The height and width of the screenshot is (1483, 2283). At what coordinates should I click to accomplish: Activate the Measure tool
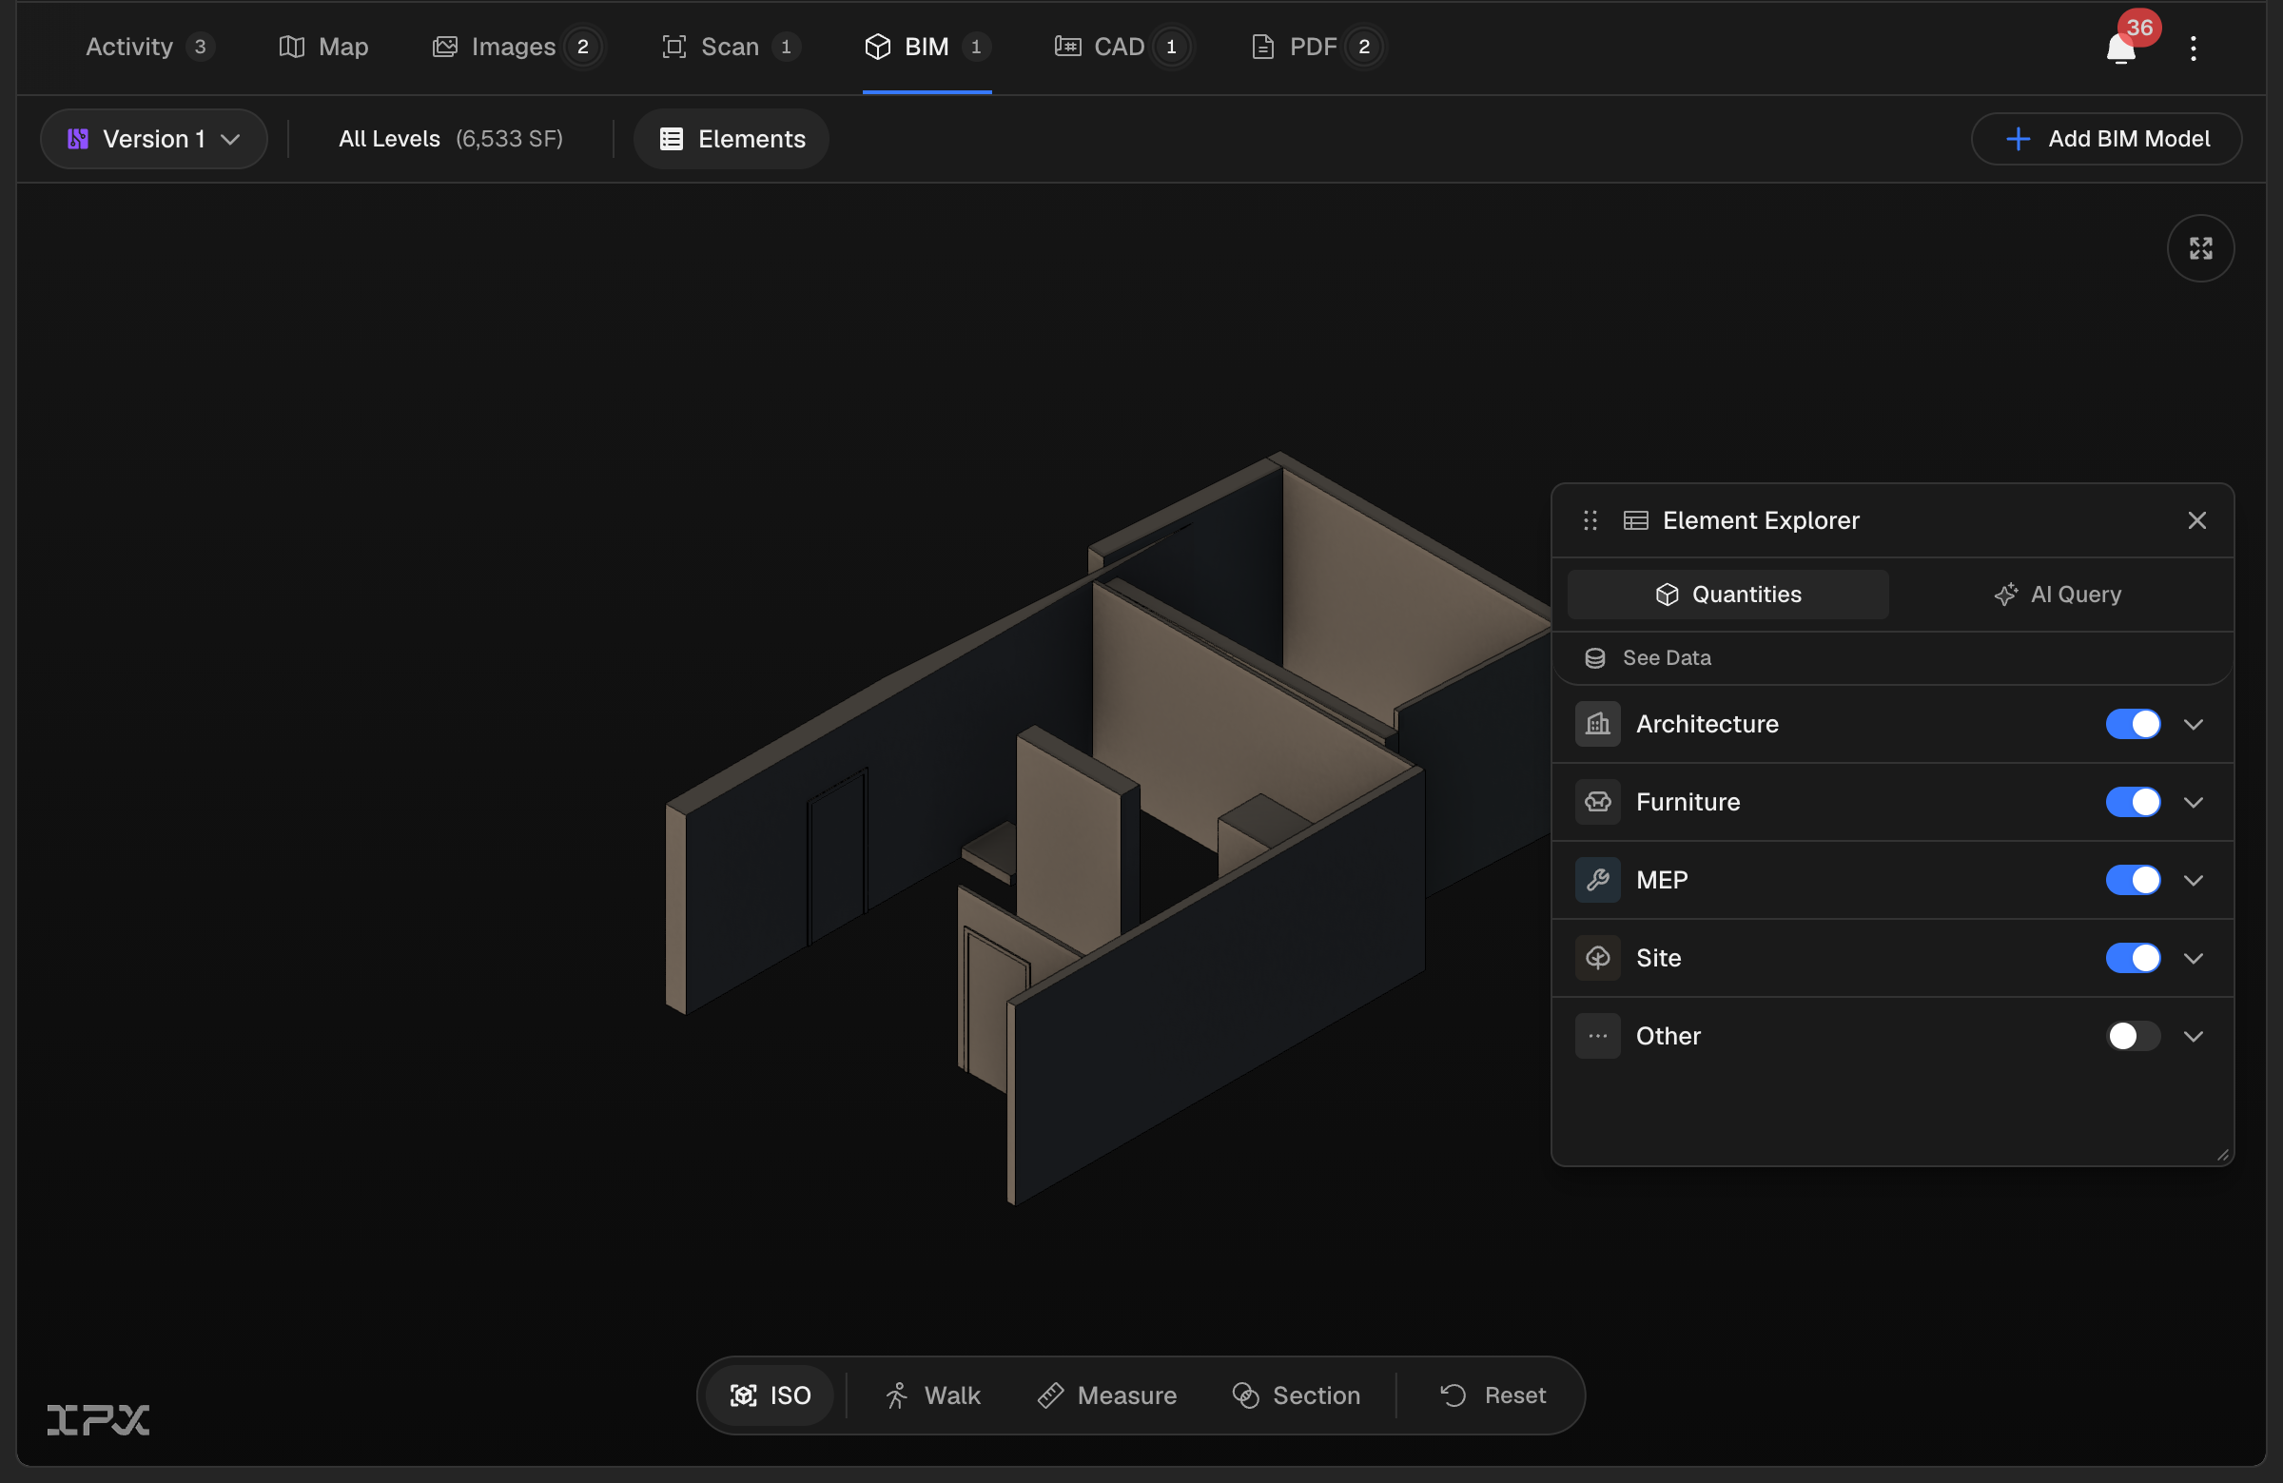(1107, 1395)
